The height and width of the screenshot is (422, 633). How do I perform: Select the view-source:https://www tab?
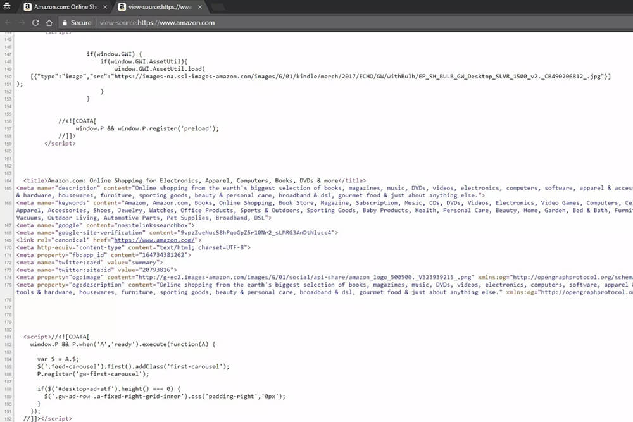point(160,7)
